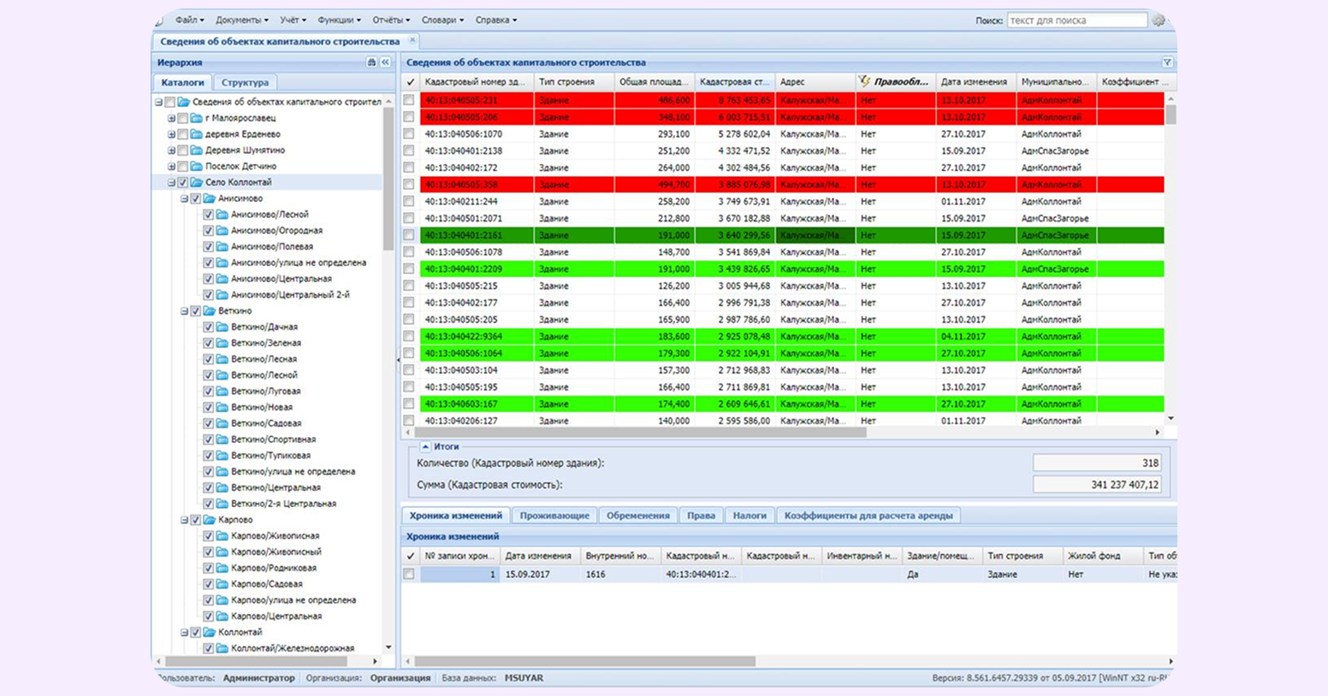
Task: Expand the г Малоярославец tree node
Action: pyautogui.click(x=171, y=118)
